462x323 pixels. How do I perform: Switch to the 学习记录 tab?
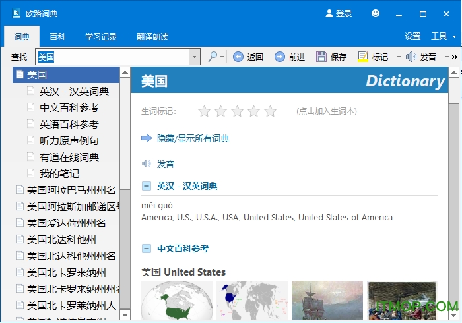[101, 36]
